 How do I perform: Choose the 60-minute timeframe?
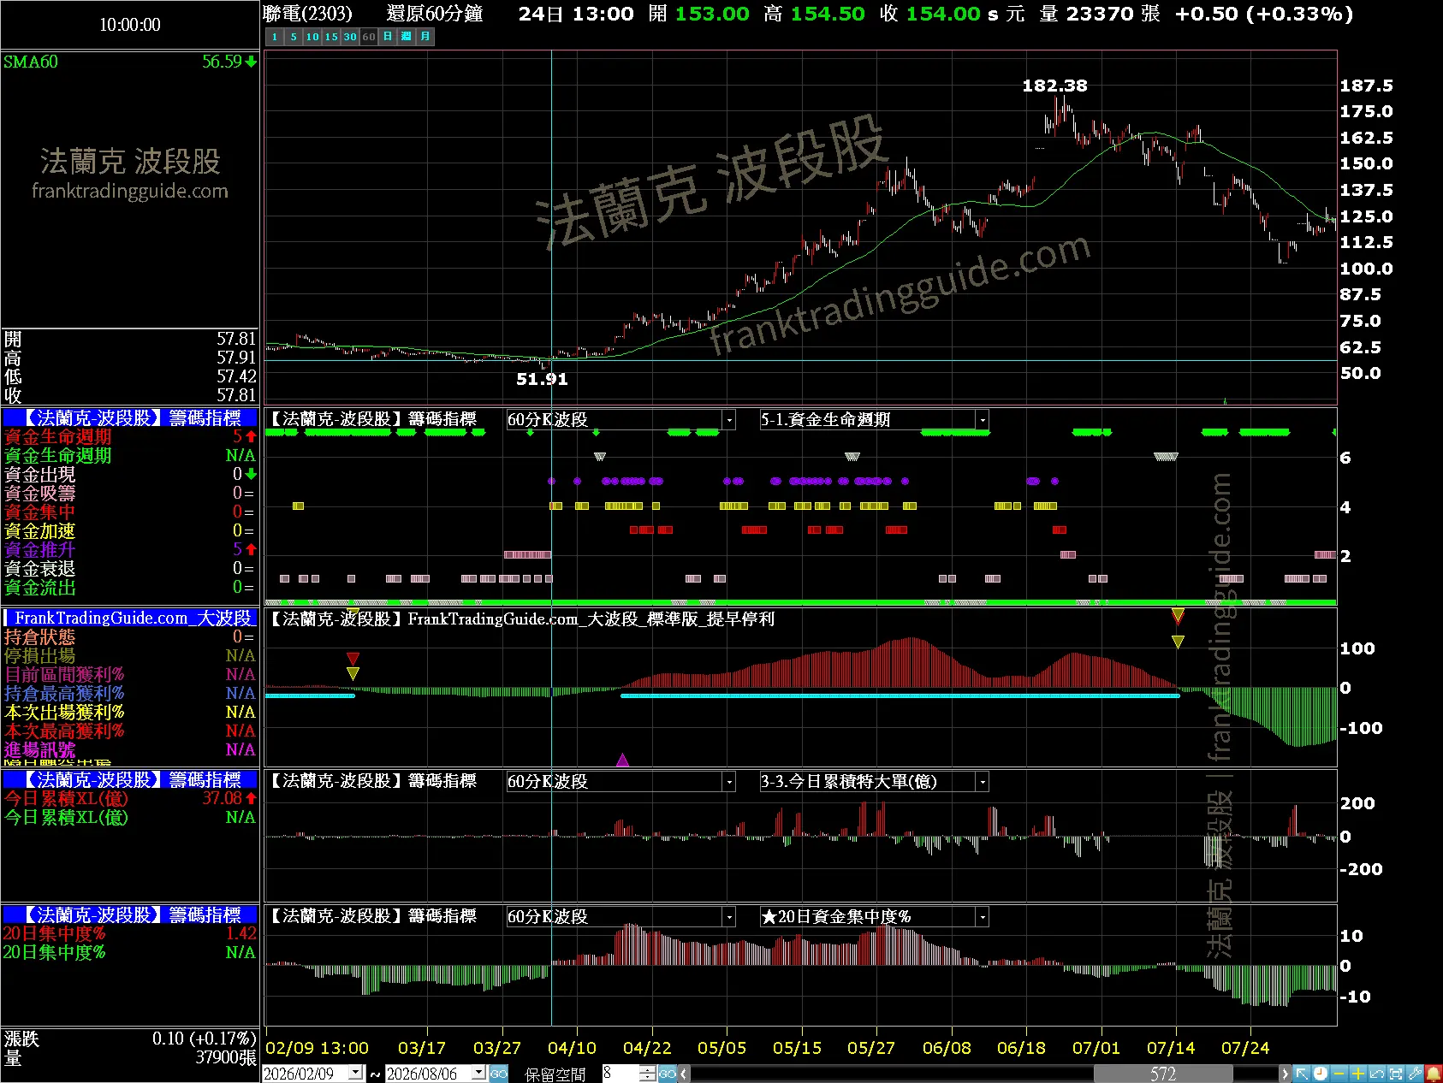(x=369, y=37)
